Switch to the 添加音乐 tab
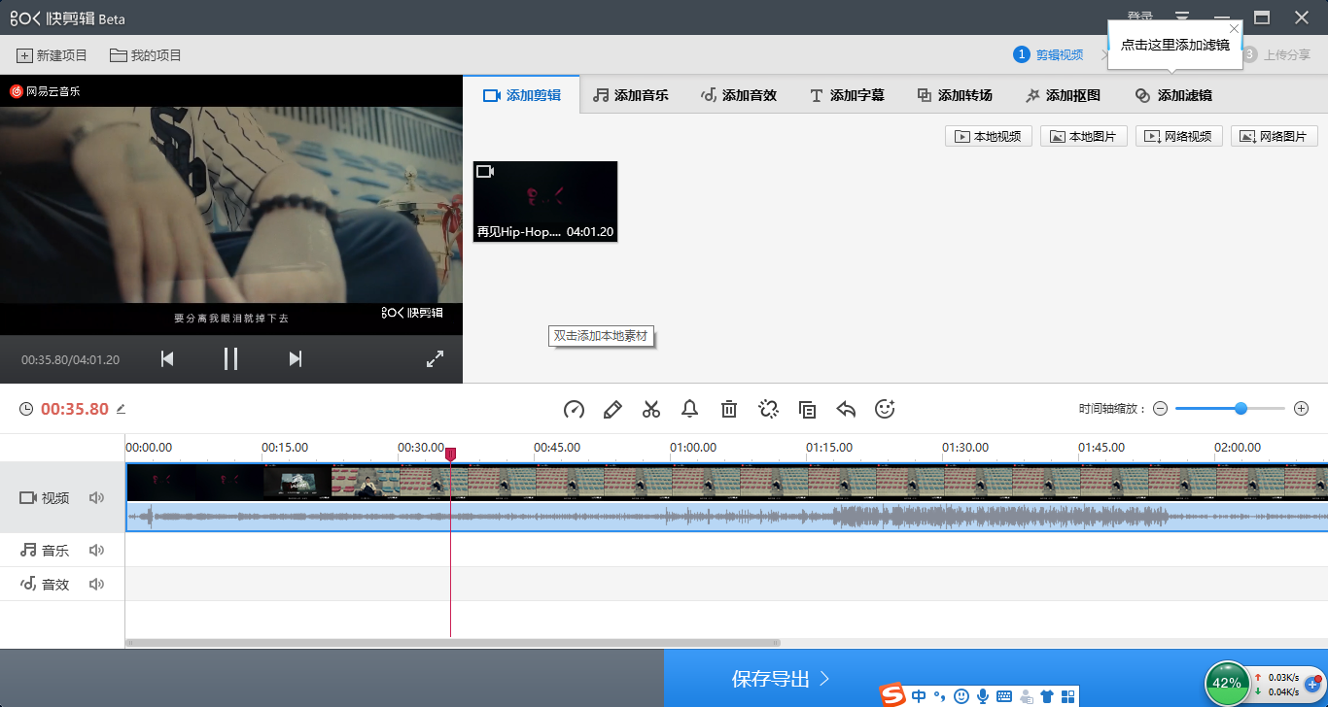1328x707 pixels. tap(631, 95)
